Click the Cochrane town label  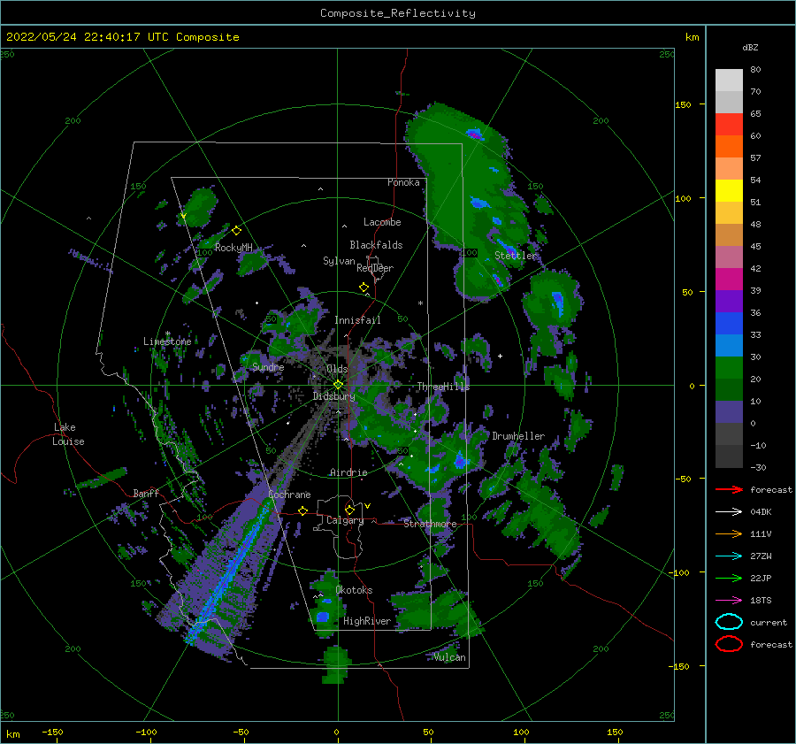coord(289,495)
